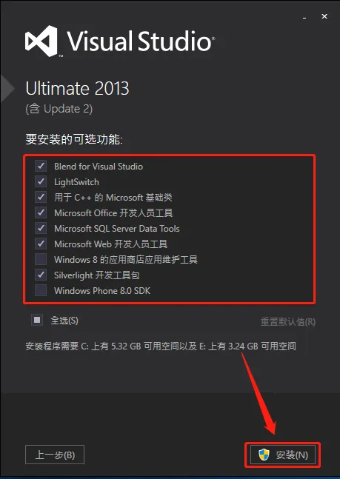Enable Windows 8 的应用商店应用维护工具
Screen dimensions: 340x479
pos(41,259)
